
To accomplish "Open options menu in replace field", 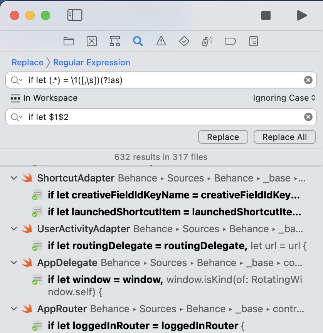I will [17, 117].
